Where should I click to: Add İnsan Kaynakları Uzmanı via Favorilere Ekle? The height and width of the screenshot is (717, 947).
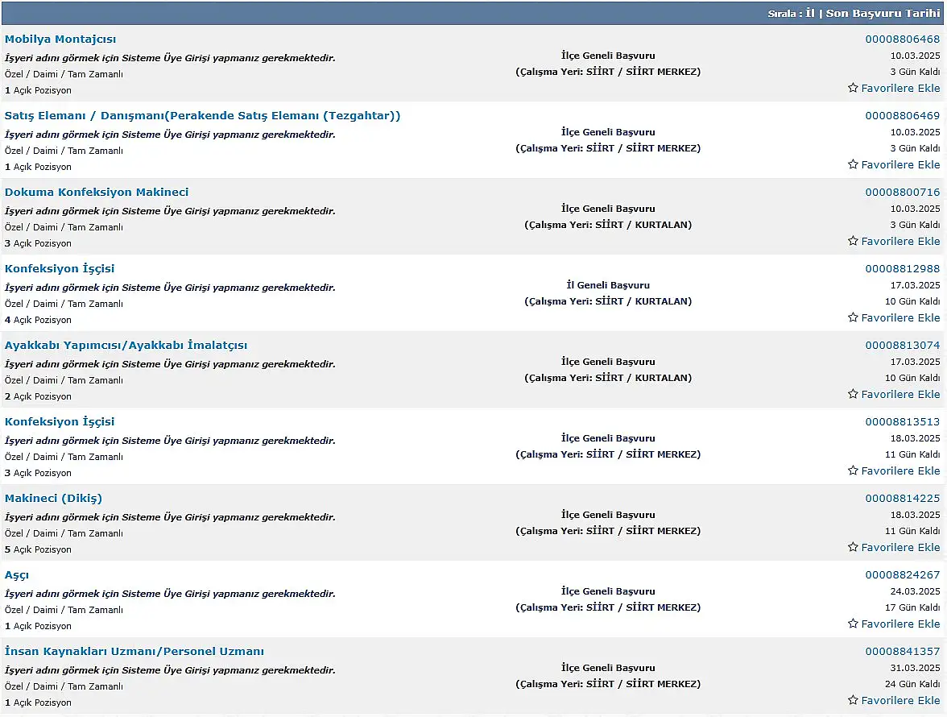click(900, 700)
